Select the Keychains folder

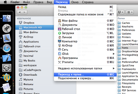[x=128, y=26]
